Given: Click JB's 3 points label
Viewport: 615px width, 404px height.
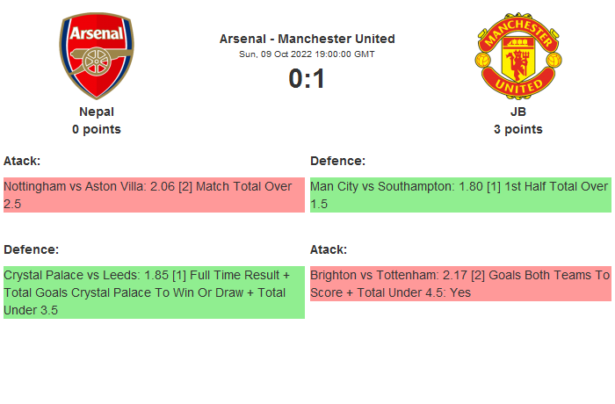Looking at the screenshot, I should pyautogui.click(x=518, y=129).
